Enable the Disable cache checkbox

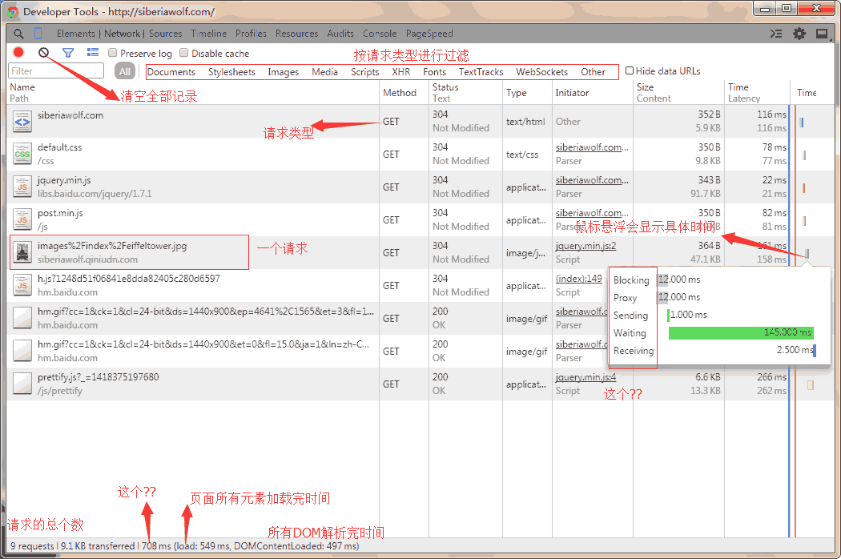tap(184, 53)
